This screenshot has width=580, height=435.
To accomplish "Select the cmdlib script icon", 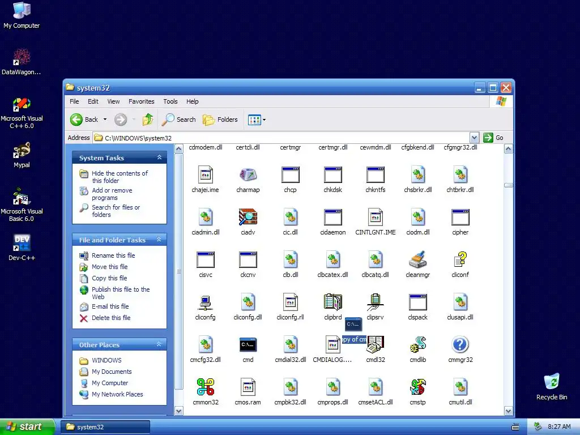I will (x=417, y=344).
